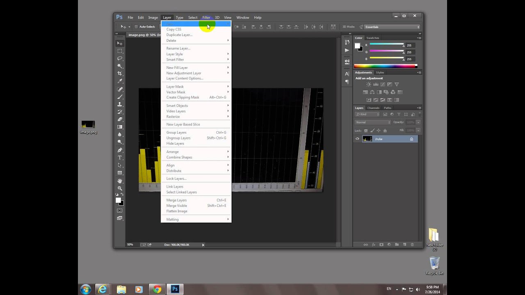Select the Eraser tool
Screen dimensions: 525x295
(120, 119)
